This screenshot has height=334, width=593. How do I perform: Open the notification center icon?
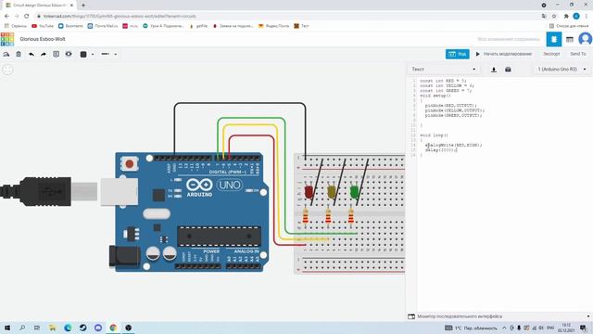coord(583,328)
